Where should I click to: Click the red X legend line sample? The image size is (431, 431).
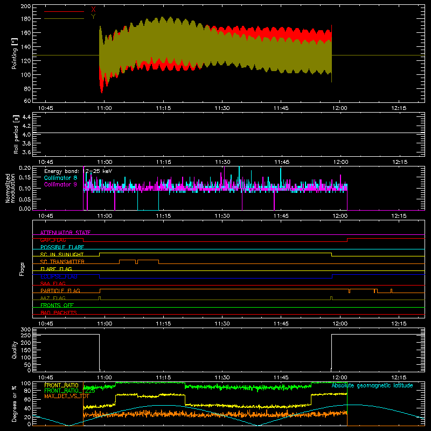coord(64,11)
